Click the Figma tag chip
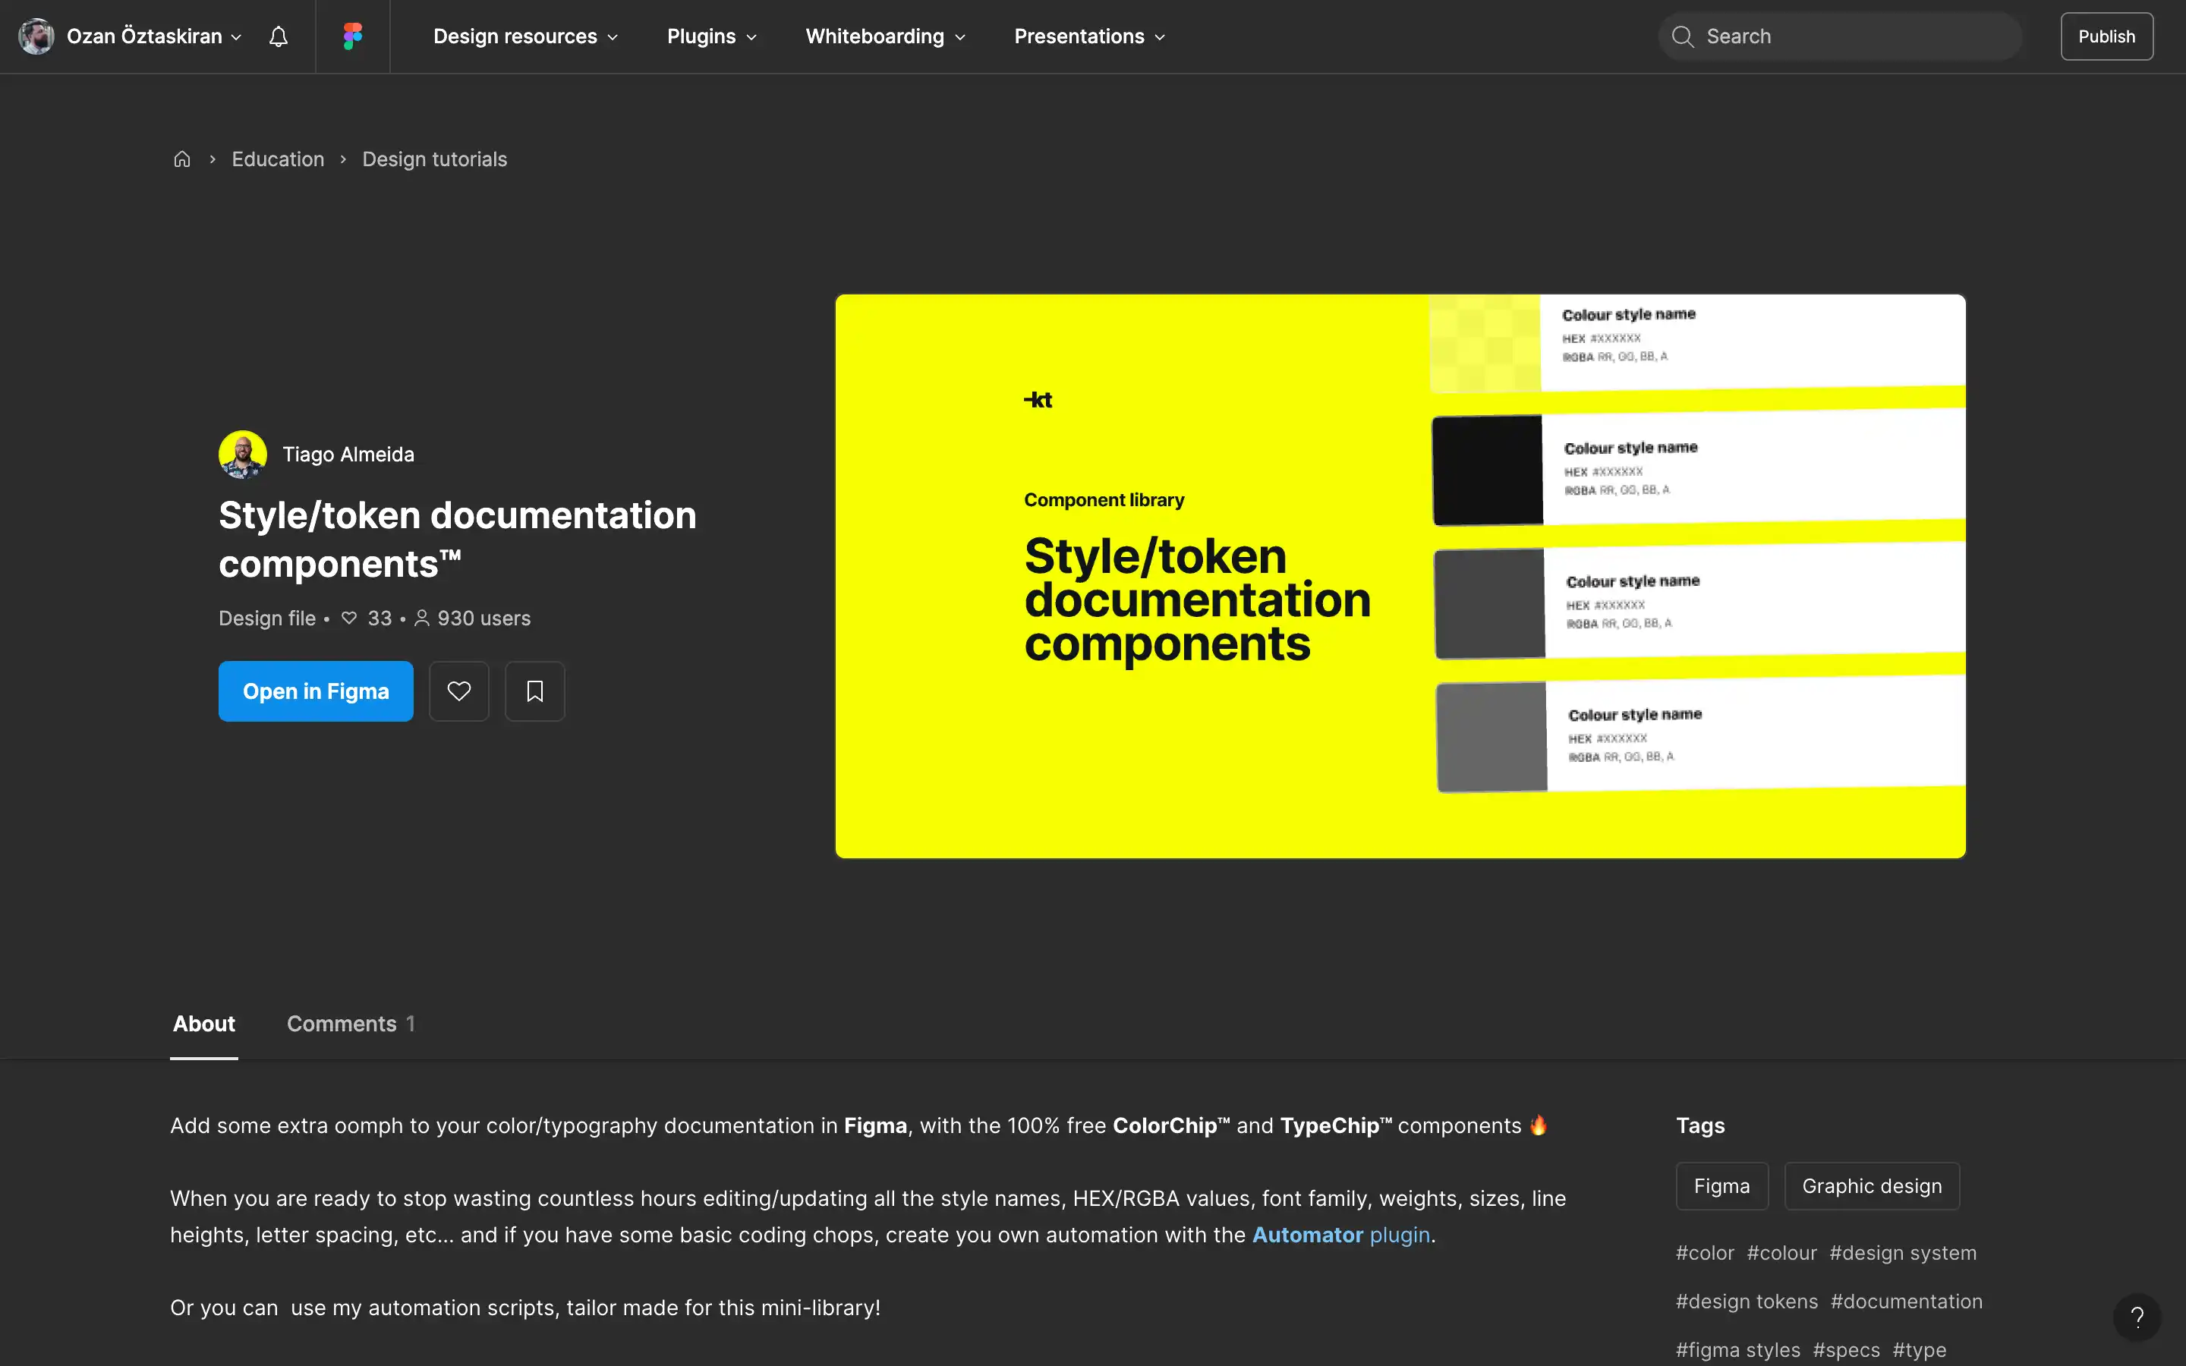The width and height of the screenshot is (2186, 1366). (1721, 1186)
